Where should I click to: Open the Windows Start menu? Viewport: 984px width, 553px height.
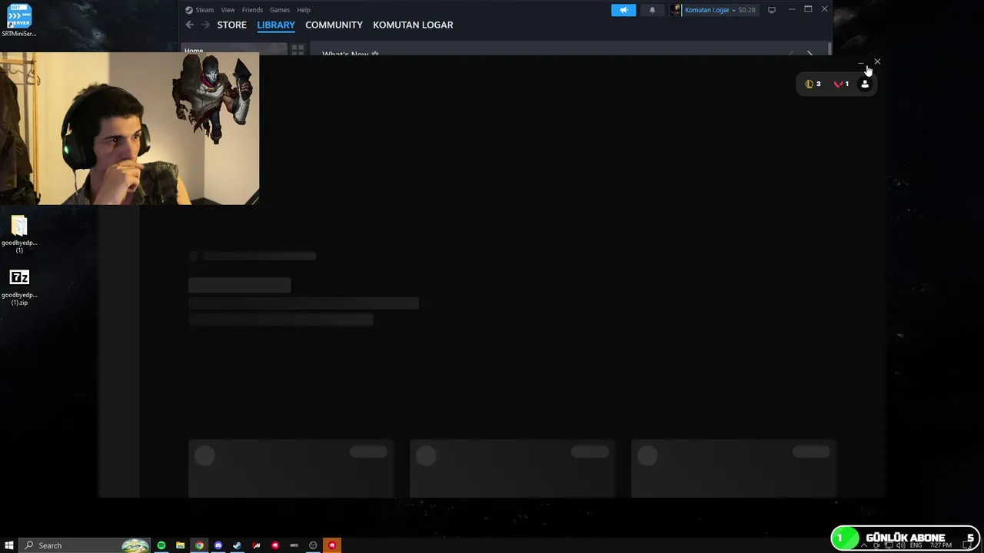pos(9,545)
